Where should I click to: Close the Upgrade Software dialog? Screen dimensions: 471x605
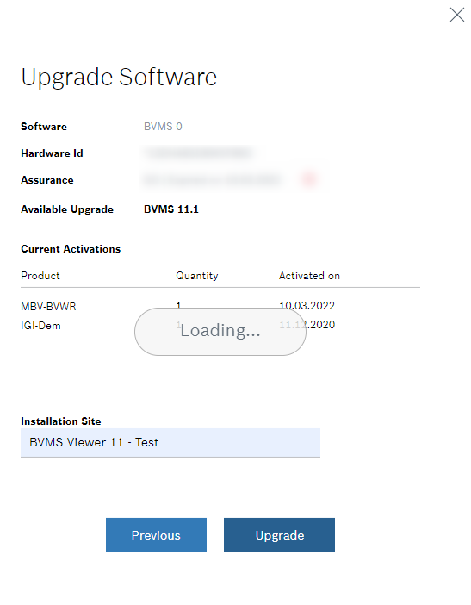click(x=456, y=15)
